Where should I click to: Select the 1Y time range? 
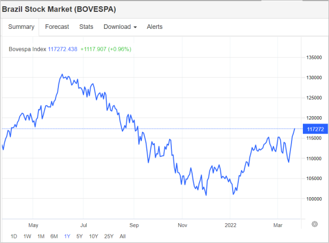(67, 236)
